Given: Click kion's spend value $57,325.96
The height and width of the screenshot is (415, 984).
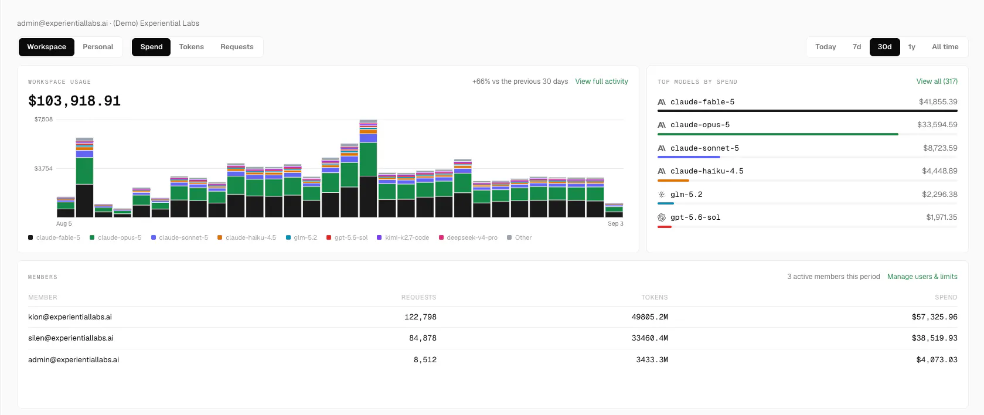Looking at the screenshot, I should pos(934,317).
